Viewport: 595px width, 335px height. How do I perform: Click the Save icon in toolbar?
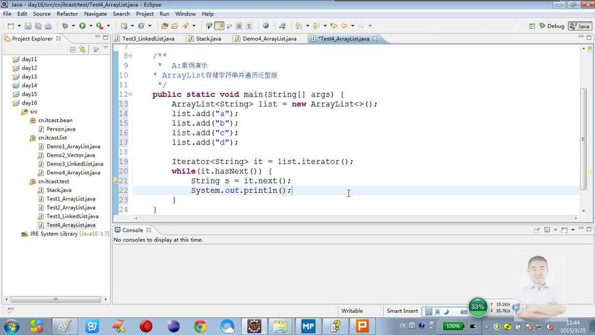[x=28, y=26]
